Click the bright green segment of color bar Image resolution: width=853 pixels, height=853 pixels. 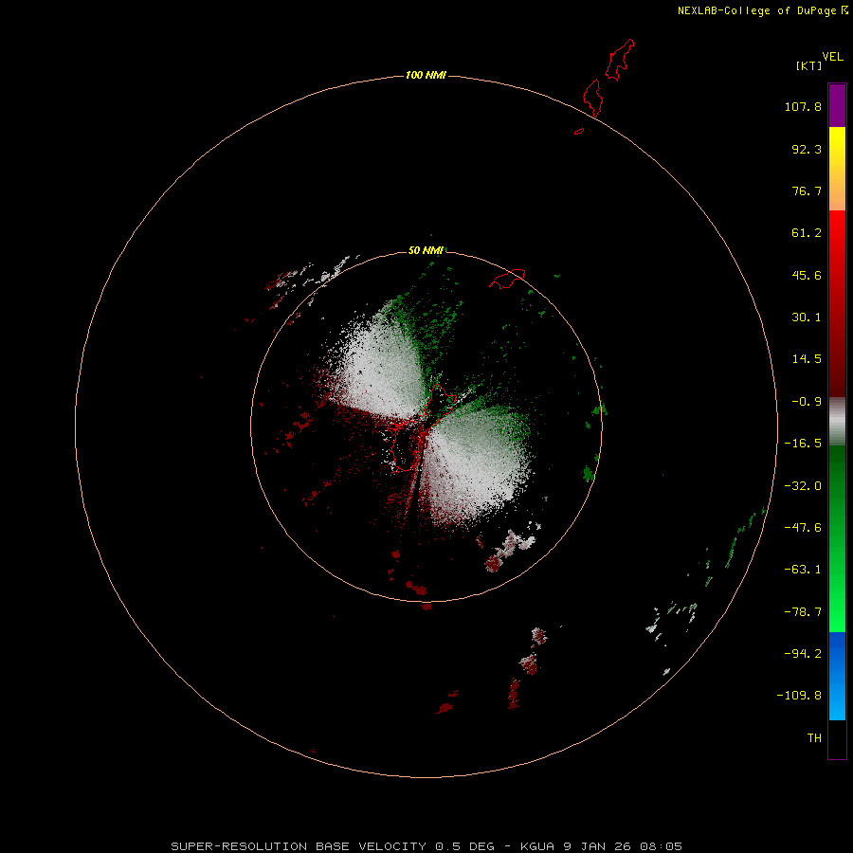tap(837, 538)
